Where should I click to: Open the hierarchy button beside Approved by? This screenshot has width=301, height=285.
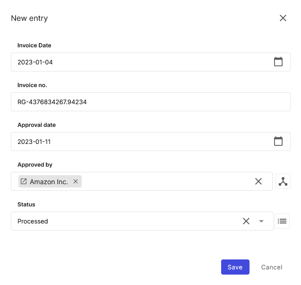click(x=283, y=181)
